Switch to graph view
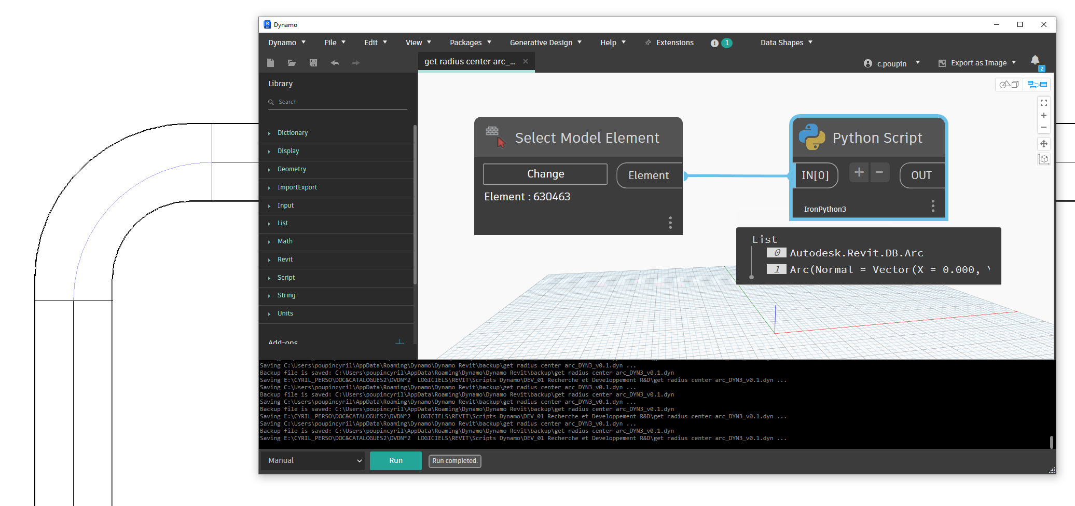This screenshot has height=506, width=1075. click(1037, 84)
